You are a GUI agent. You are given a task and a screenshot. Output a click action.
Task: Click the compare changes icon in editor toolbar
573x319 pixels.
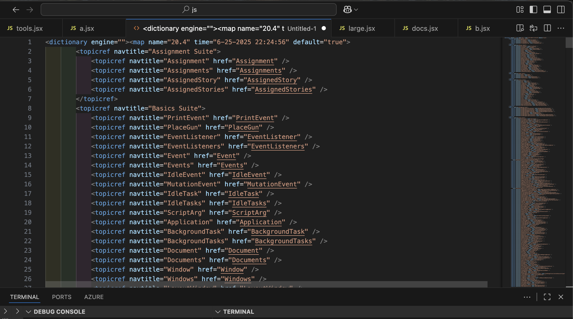(x=533, y=28)
